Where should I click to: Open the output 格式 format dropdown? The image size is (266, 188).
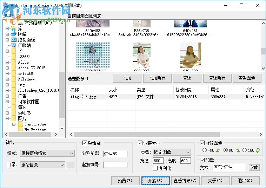[47, 153]
